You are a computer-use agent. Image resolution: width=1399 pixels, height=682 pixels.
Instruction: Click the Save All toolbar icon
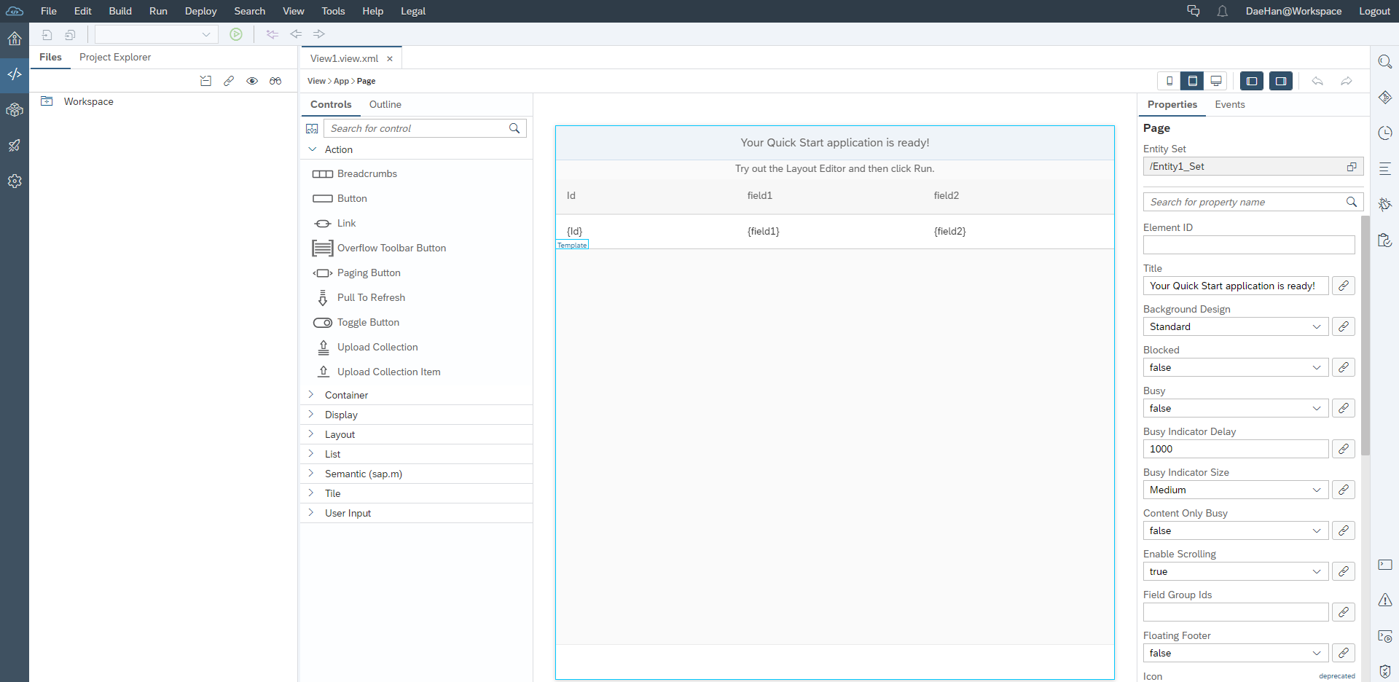pyautogui.click(x=71, y=34)
